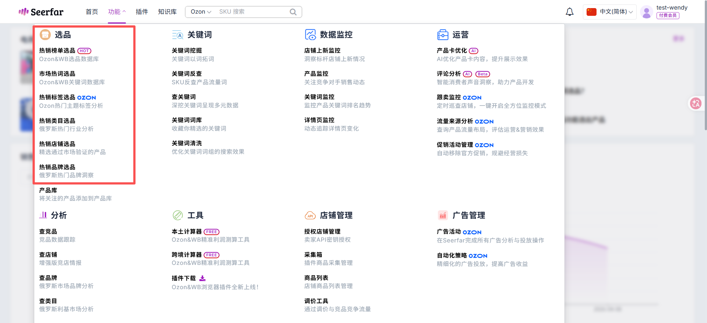Viewport: 707px width, 323px height.
Task: Go to the 首页 nav item
Action: tap(92, 12)
